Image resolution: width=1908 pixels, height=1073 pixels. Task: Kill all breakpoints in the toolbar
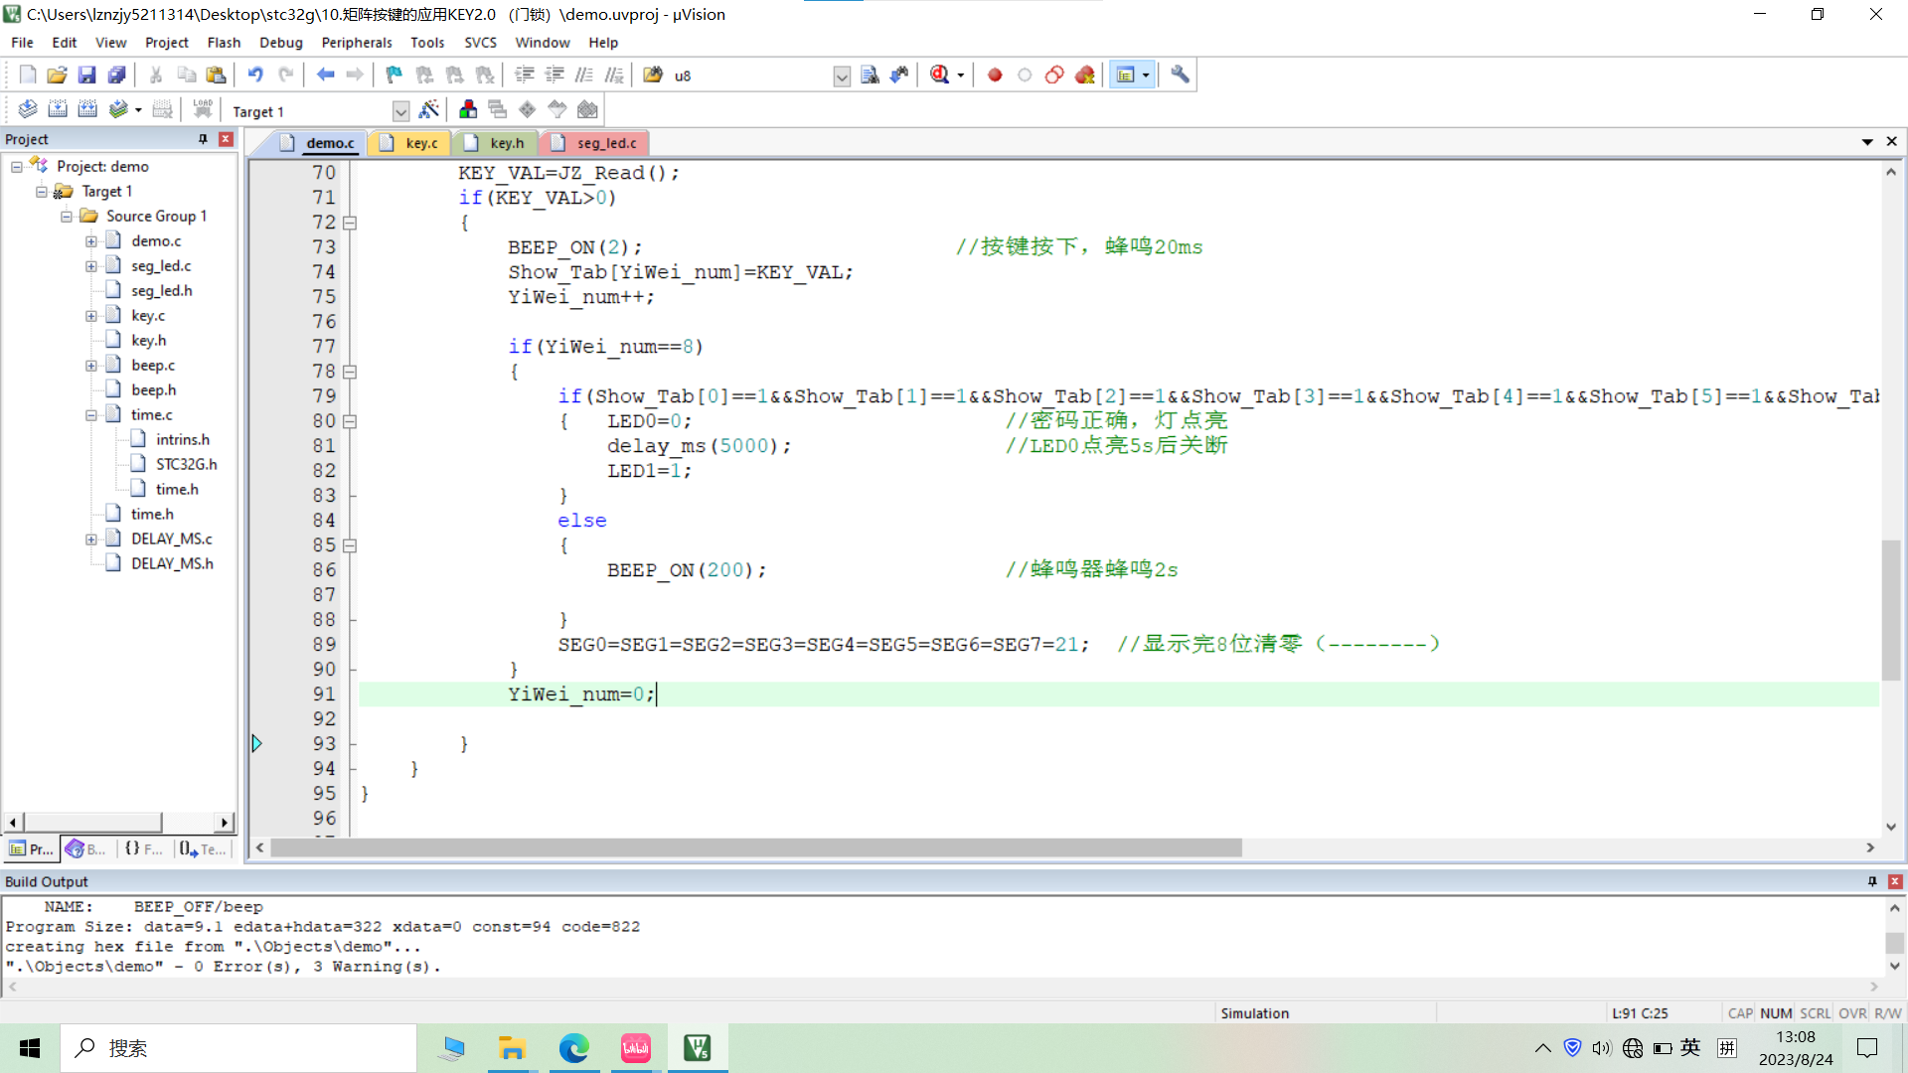(1084, 75)
